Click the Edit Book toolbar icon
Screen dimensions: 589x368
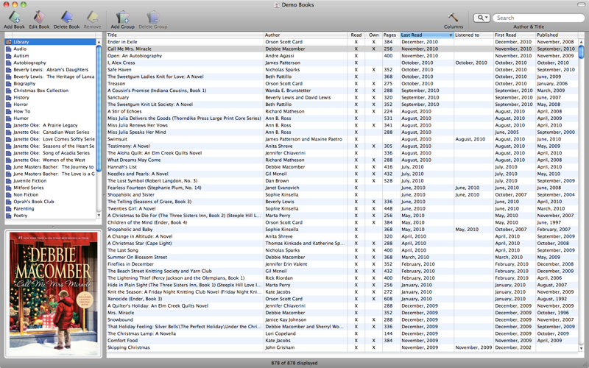[39, 17]
